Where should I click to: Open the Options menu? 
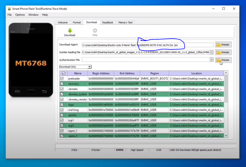point(20,15)
